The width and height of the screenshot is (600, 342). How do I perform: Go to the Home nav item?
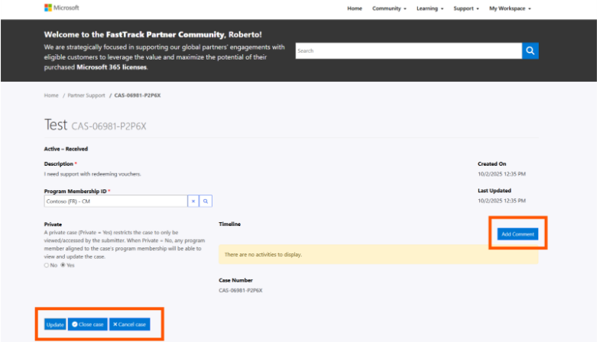(355, 8)
